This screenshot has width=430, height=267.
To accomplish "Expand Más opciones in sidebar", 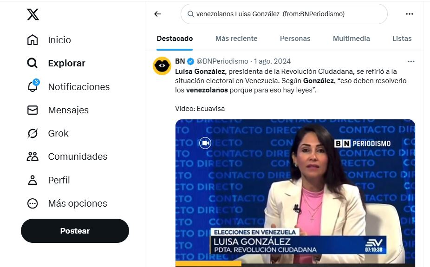I will pos(67,203).
